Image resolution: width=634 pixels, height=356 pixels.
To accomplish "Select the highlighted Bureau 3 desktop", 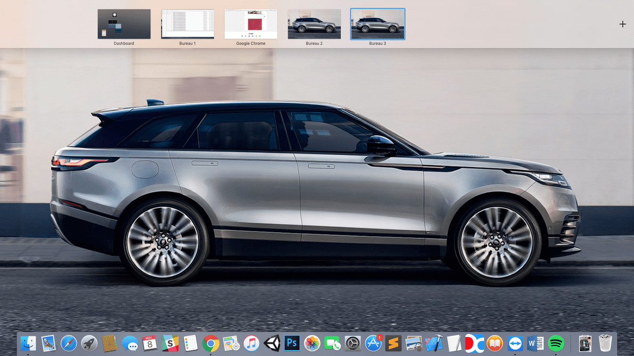I will (x=378, y=24).
